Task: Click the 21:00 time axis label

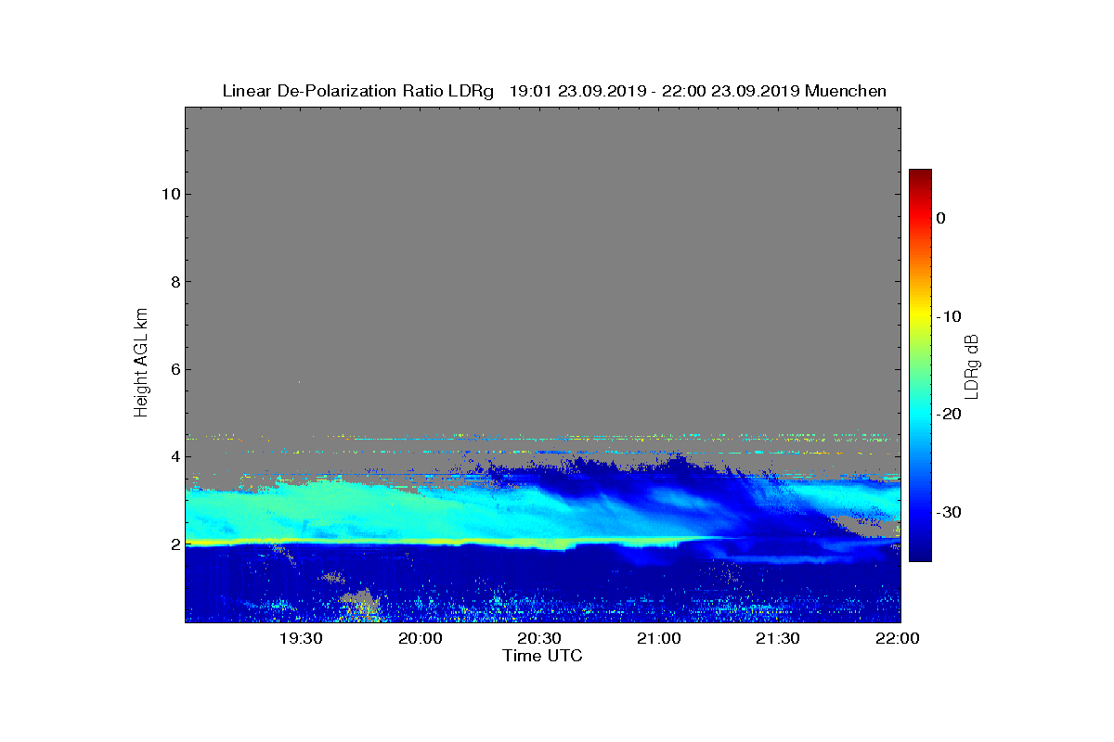Action: 658,639
